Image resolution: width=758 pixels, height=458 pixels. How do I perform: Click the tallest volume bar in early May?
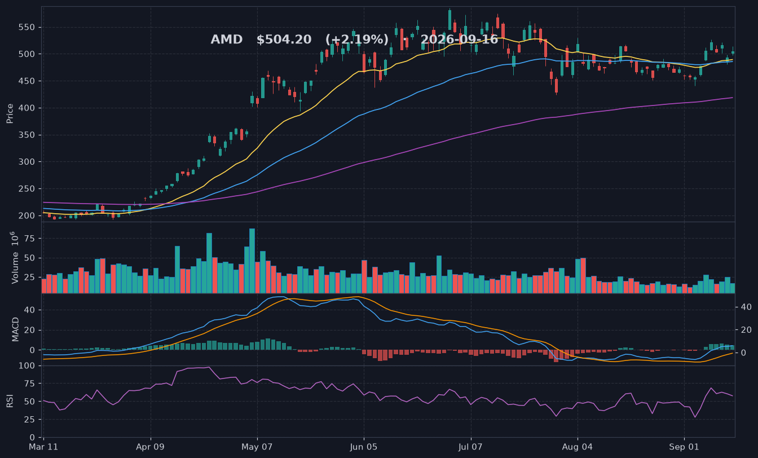click(x=252, y=261)
